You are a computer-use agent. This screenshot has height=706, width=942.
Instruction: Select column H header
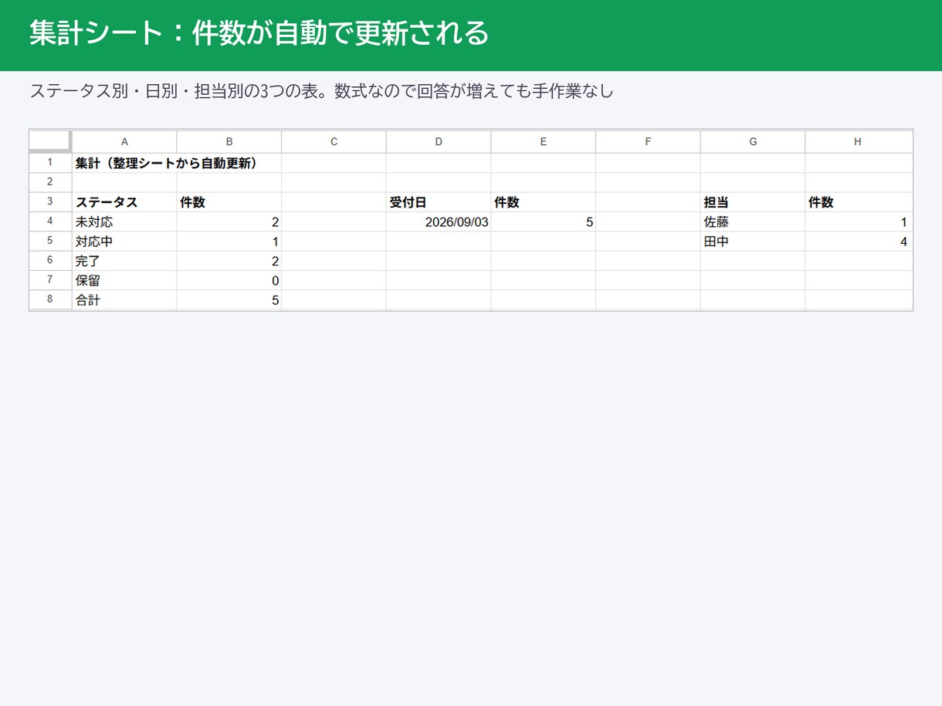(x=859, y=142)
